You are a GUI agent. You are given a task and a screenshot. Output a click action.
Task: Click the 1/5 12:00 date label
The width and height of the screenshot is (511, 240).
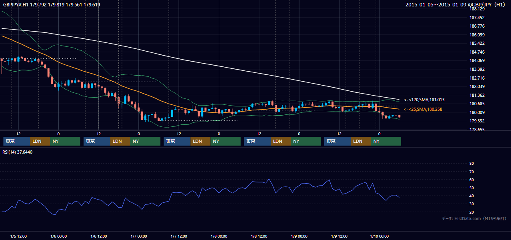[18, 236]
